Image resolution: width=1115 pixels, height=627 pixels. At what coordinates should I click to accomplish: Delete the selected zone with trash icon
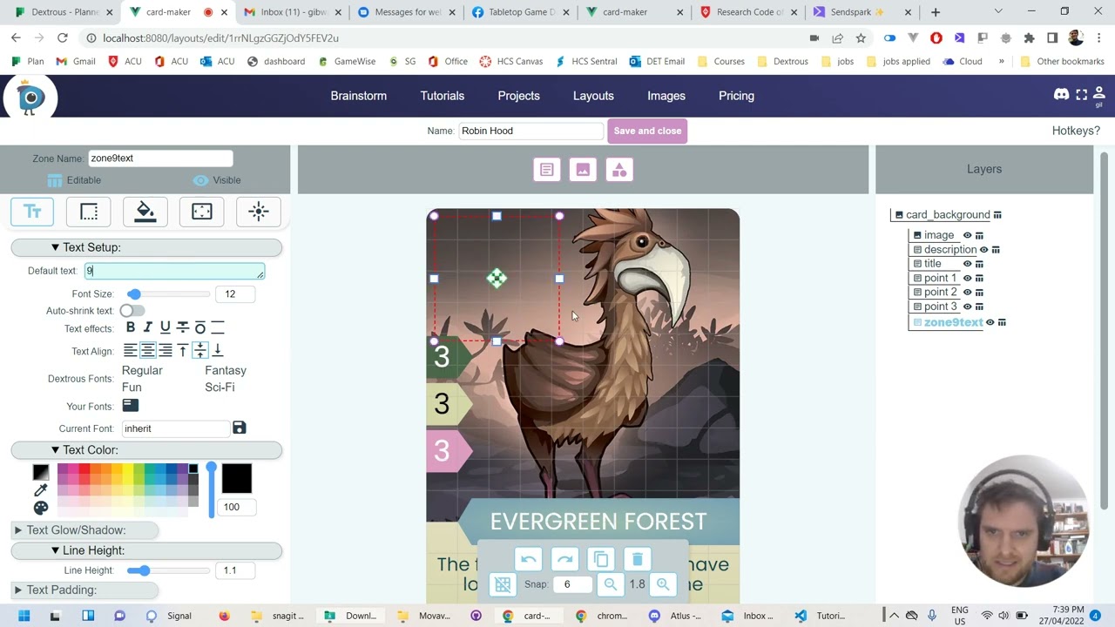point(637,559)
